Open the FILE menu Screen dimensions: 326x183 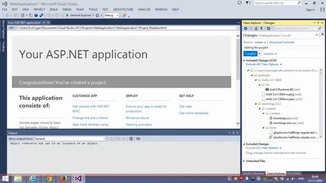click(x=5, y=10)
